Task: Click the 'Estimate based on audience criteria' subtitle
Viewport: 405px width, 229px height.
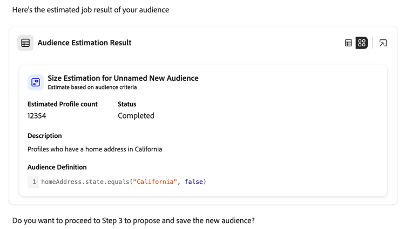Action: click(x=92, y=87)
